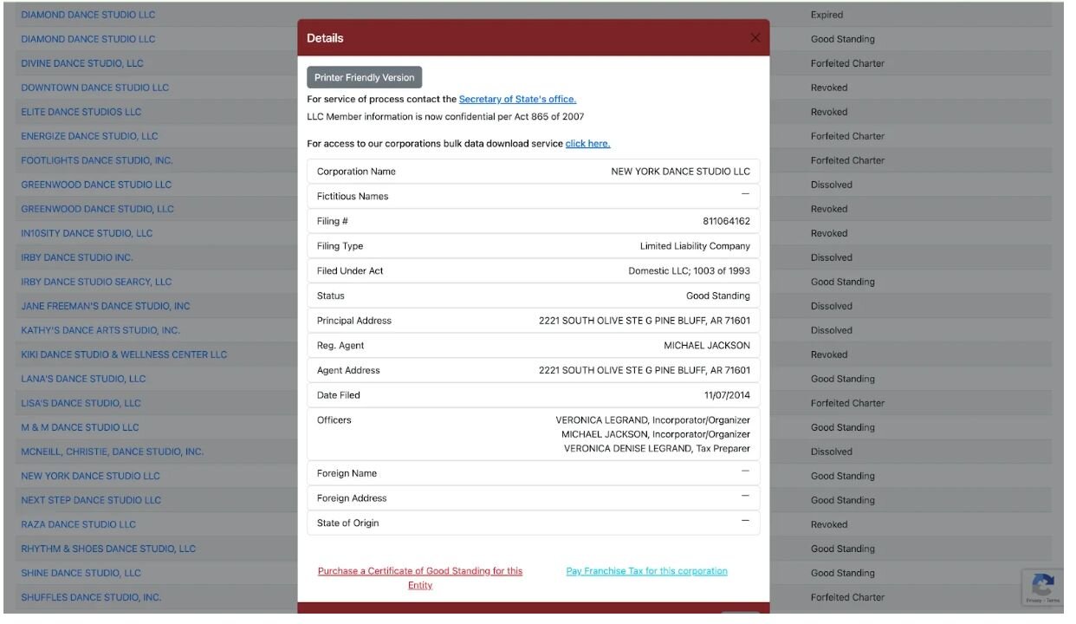Viewport: 1076px width, 624px height.
Task: Select IN10SITY DANCE STUDIO, LLC
Action: tap(87, 233)
